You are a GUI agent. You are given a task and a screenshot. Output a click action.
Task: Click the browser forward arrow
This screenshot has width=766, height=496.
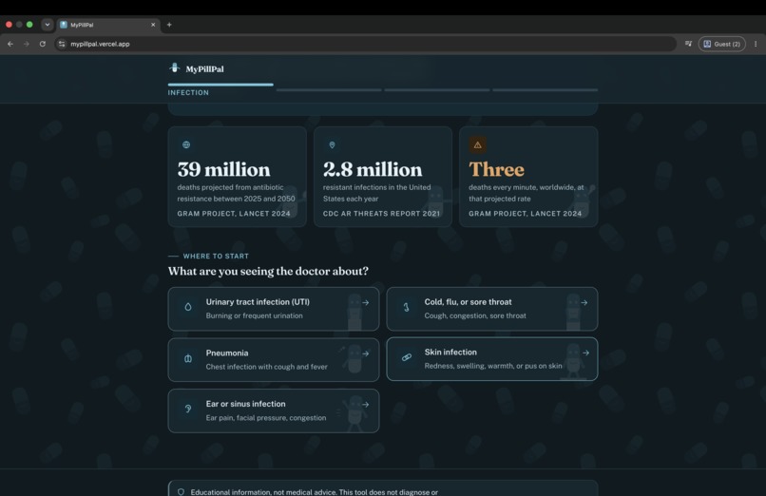[27, 44]
